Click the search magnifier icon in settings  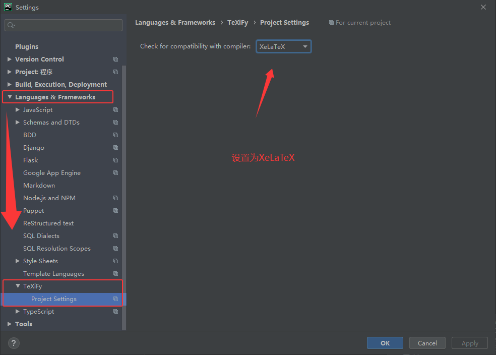coord(11,25)
